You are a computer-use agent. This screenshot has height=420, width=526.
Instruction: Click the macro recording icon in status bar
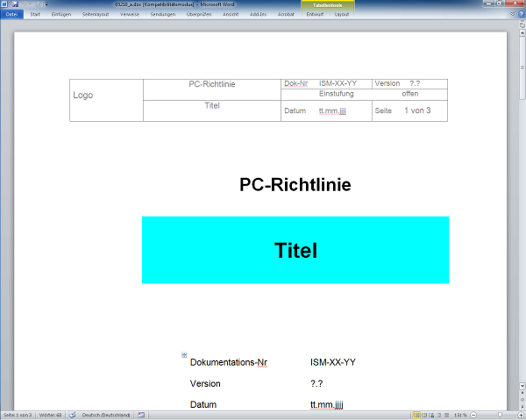pyautogui.click(x=140, y=415)
